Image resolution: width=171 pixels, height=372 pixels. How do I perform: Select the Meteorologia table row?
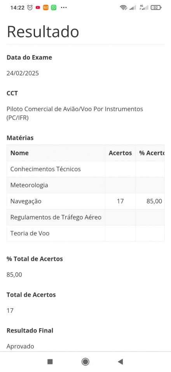click(x=85, y=185)
